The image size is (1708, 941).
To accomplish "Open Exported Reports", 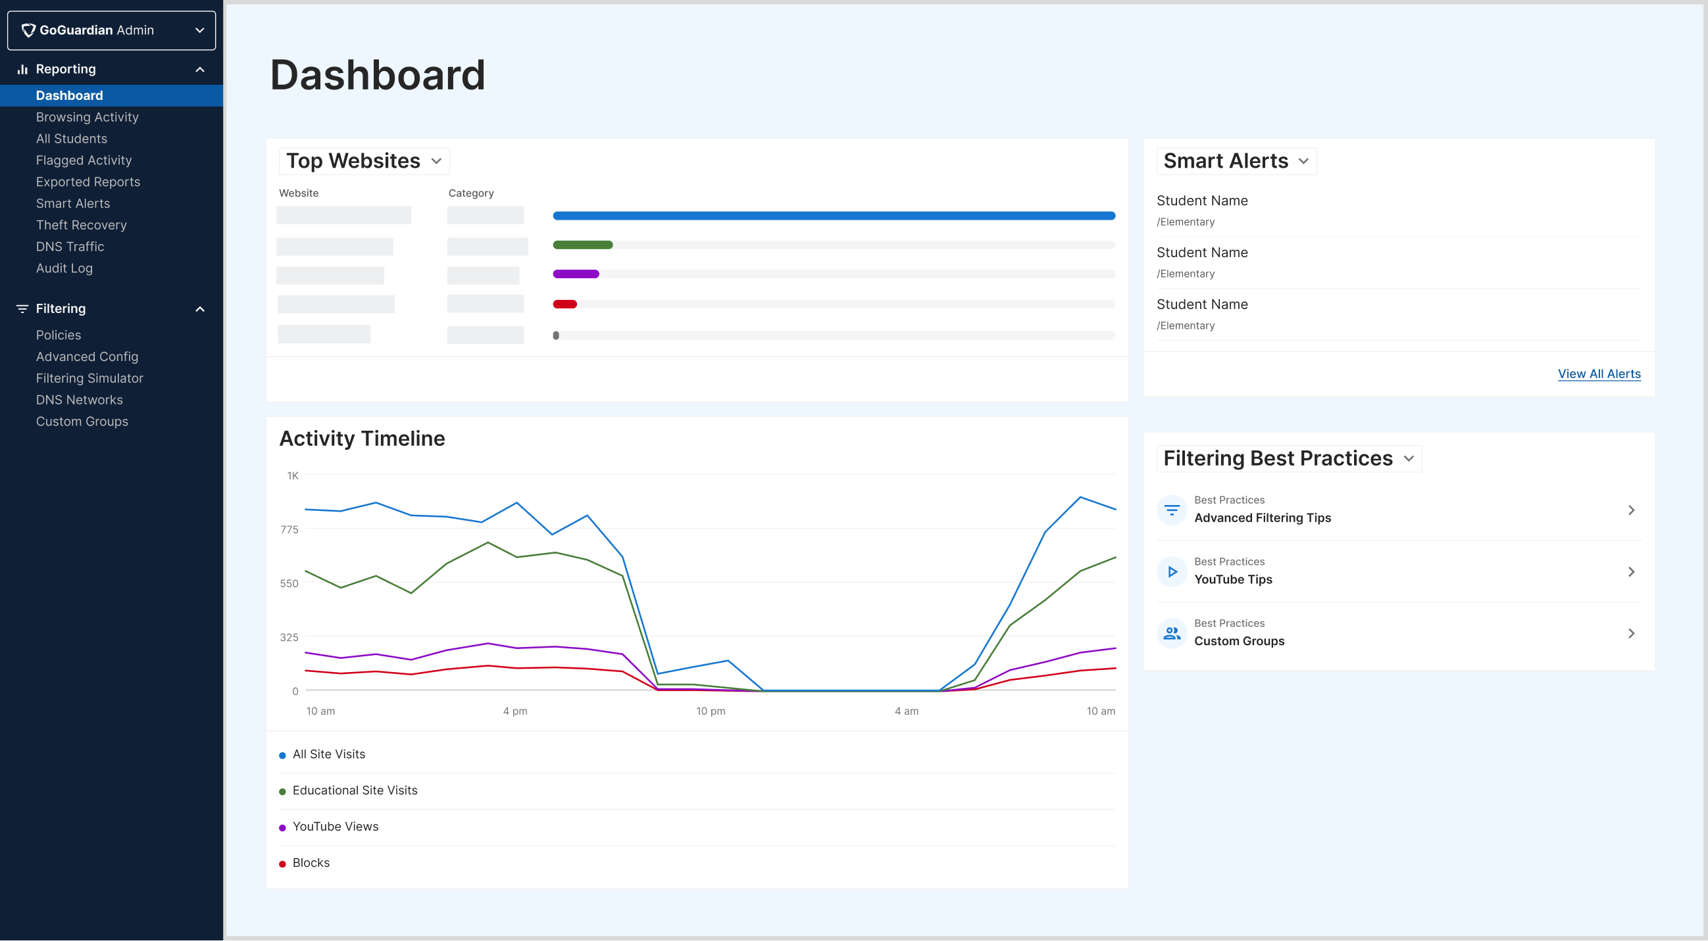I will tap(88, 181).
